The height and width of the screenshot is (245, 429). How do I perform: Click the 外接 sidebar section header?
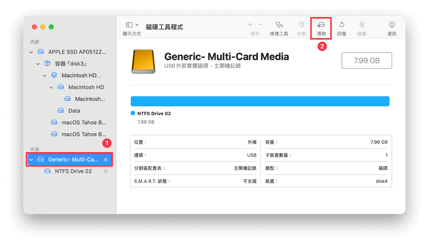click(35, 149)
